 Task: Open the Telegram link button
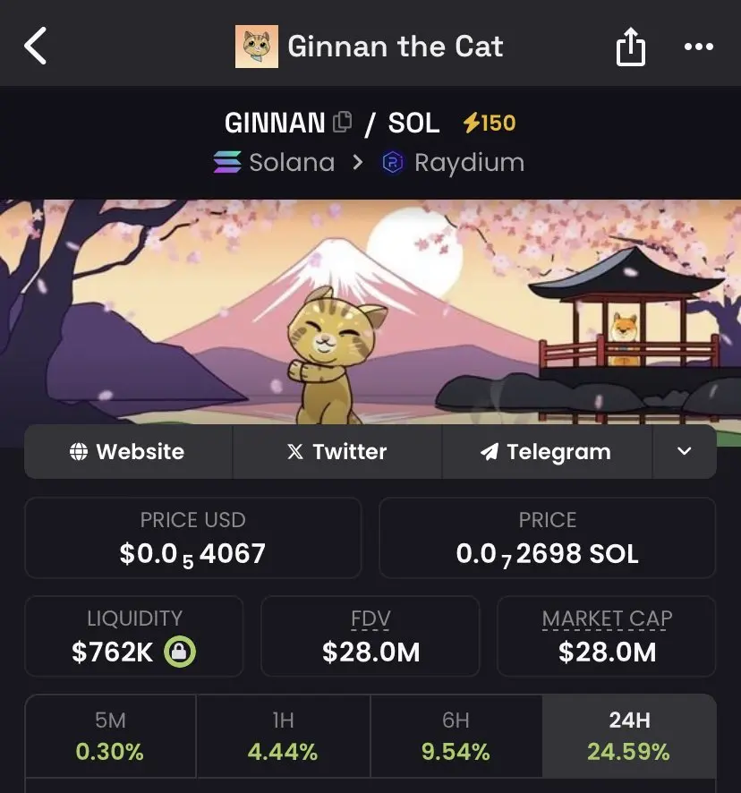(x=548, y=451)
